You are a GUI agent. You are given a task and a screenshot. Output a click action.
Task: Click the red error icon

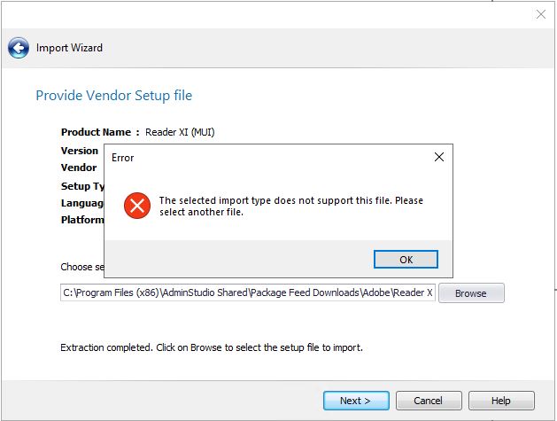pyautogui.click(x=137, y=207)
